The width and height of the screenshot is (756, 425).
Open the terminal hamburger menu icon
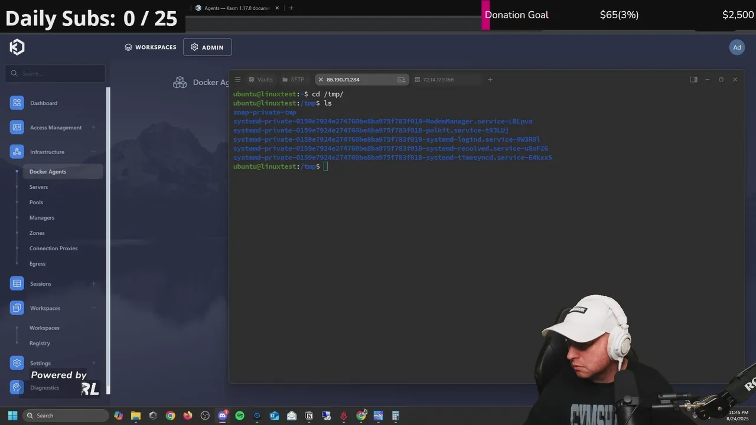[x=237, y=80]
